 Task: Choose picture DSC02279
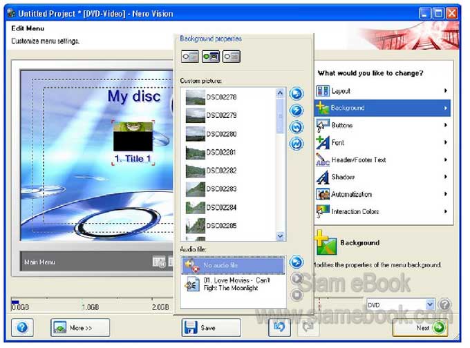pos(211,115)
